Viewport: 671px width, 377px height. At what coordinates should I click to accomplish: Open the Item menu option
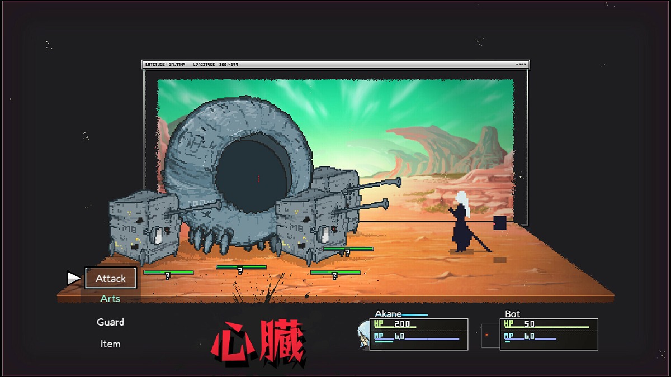pos(110,344)
